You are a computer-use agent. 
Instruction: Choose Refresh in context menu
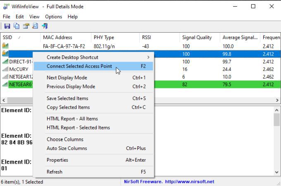93,172
